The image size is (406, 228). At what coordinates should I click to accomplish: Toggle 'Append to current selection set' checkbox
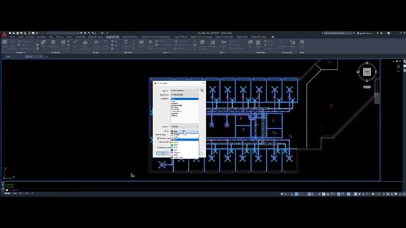pyautogui.click(x=155, y=148)
